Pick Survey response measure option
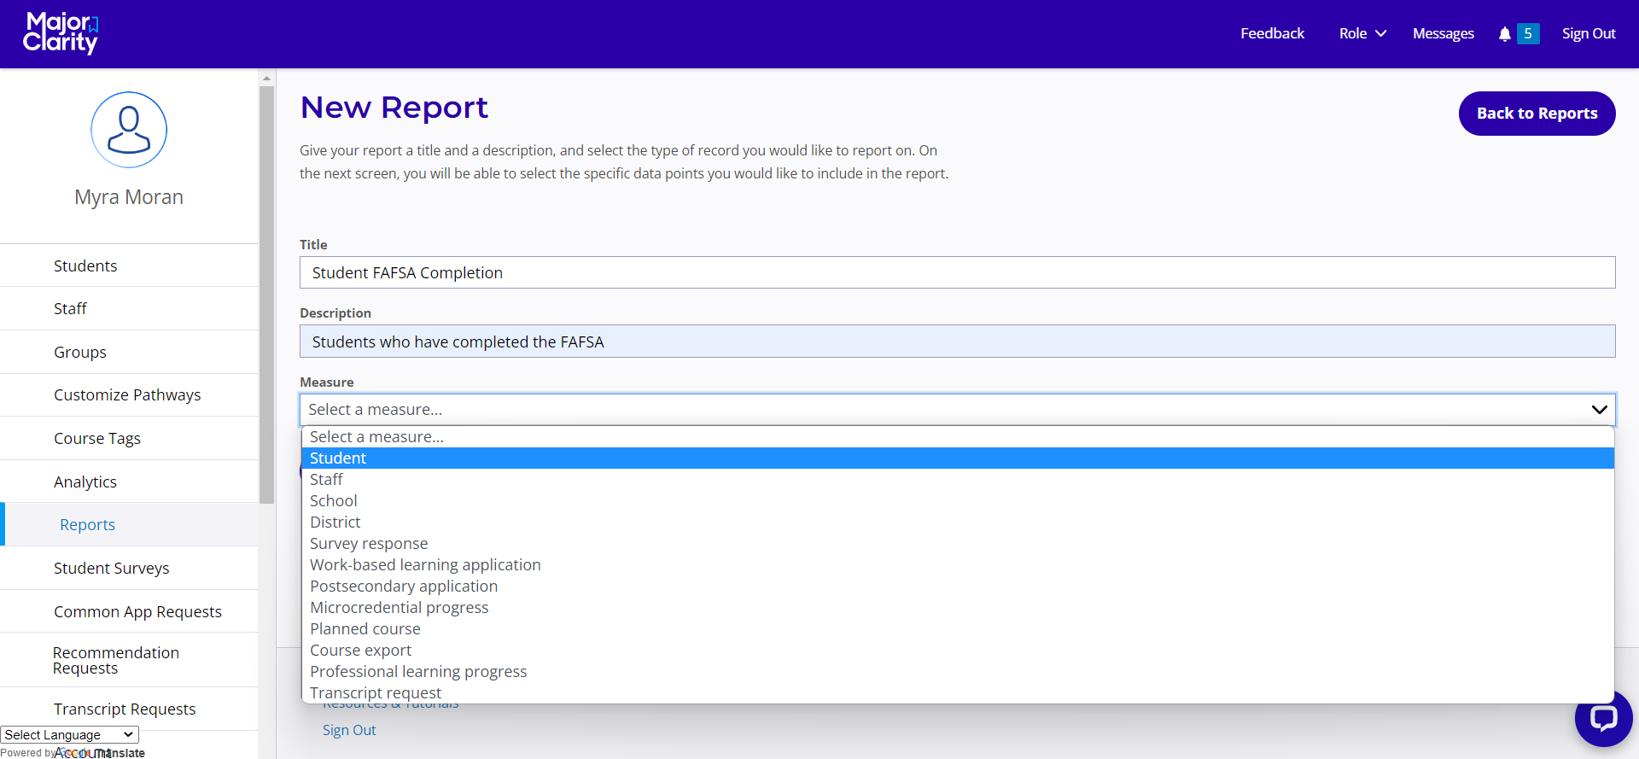1639x759 pixels. [369, 544]
